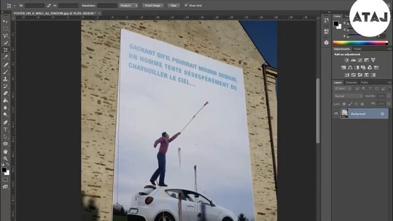Select the Clone Stamp tool

[x=6, y=79]
